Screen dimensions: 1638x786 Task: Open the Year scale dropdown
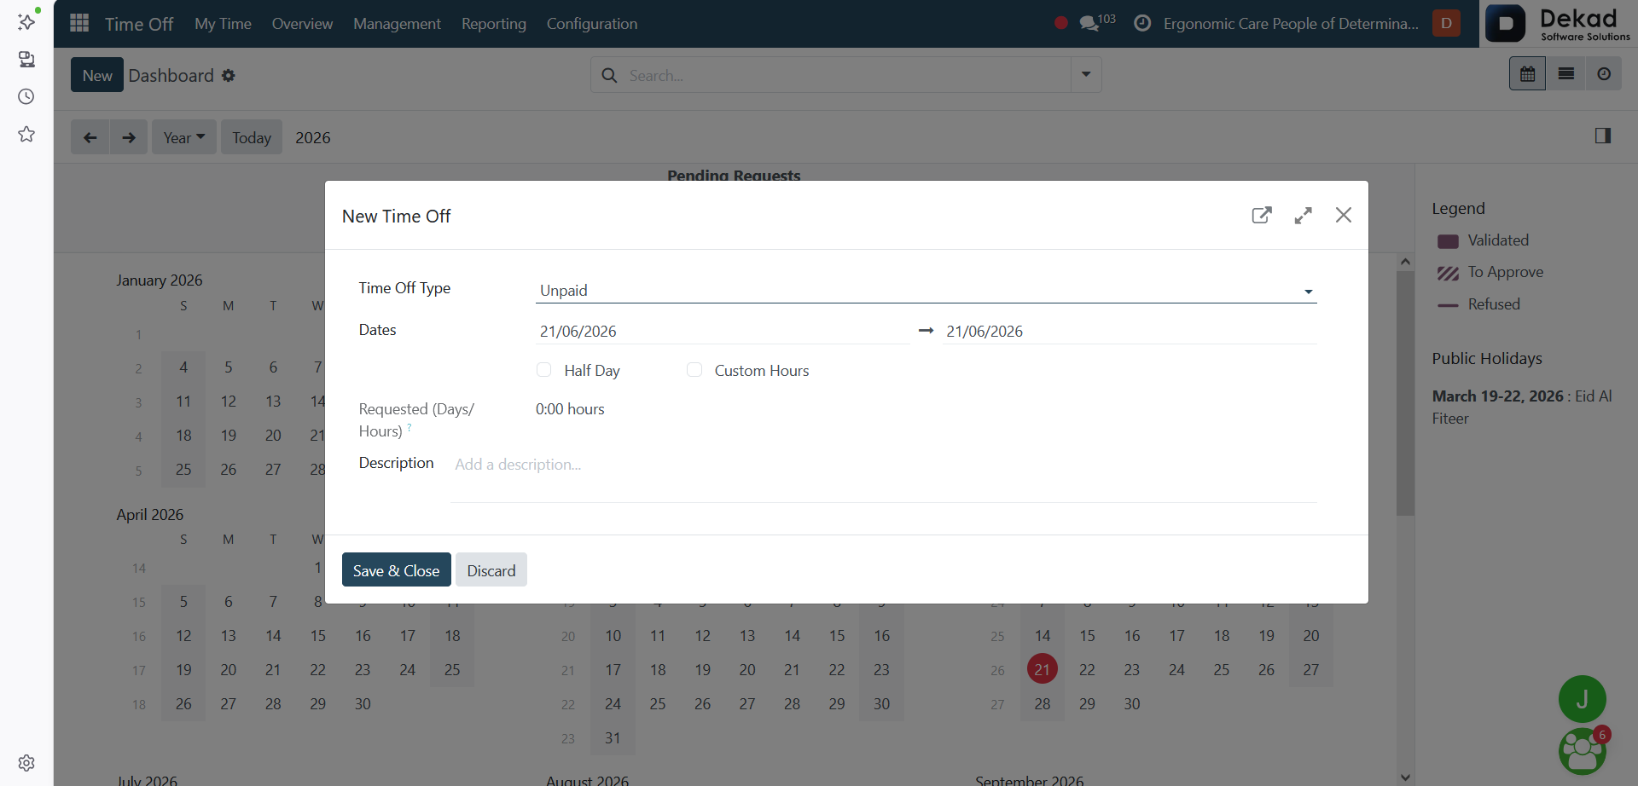[x=184, y=137]
